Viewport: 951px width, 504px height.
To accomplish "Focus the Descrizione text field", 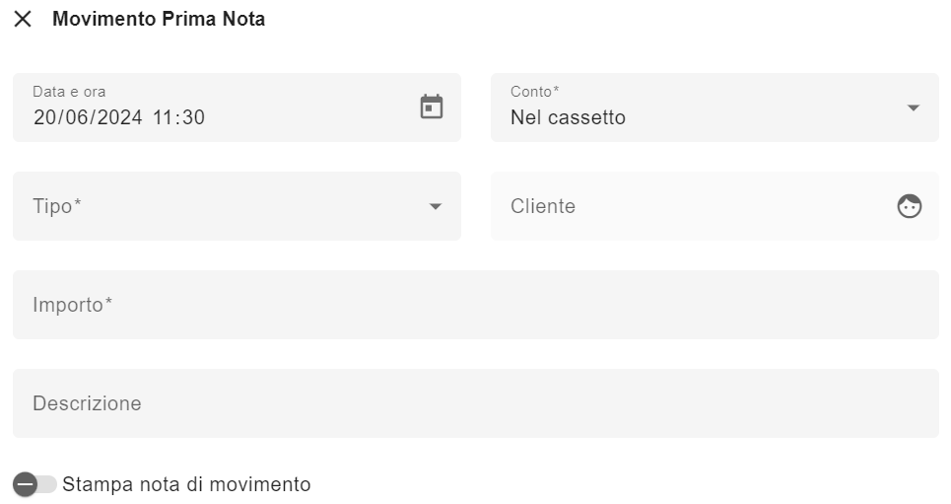I will click(475, 403).
